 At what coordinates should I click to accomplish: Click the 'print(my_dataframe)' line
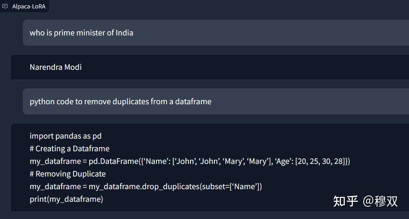click(66, 199)
